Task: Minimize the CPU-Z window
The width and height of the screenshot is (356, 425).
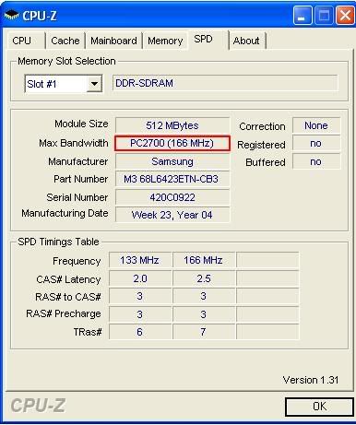Action: (x=303, y=15)
